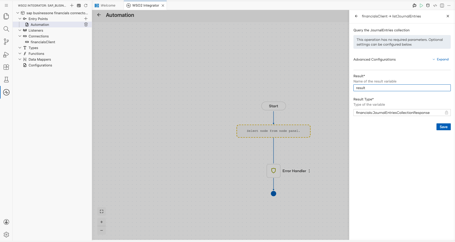Click the end node blue circle
Image resolution: width=455 pixels, height=242 pixels.
point(274,193)
